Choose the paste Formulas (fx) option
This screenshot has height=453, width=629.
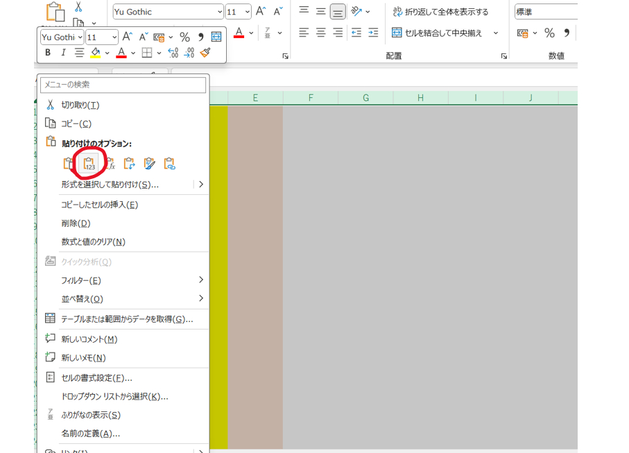point(110,163)
